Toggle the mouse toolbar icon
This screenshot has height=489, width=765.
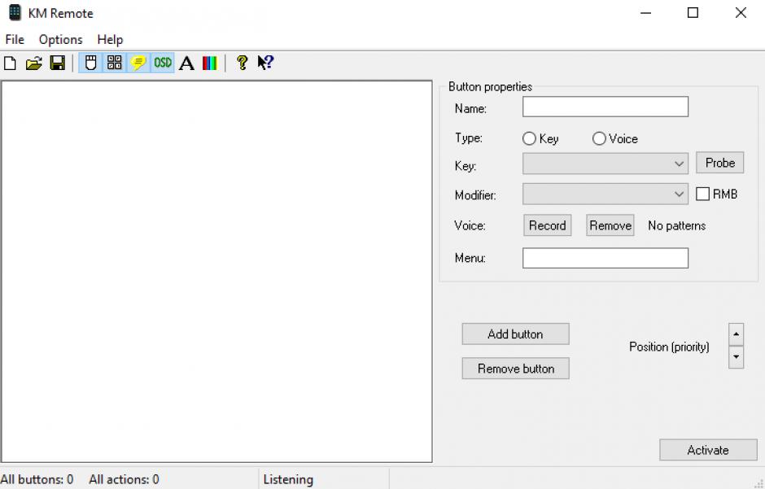pos(91,63)
